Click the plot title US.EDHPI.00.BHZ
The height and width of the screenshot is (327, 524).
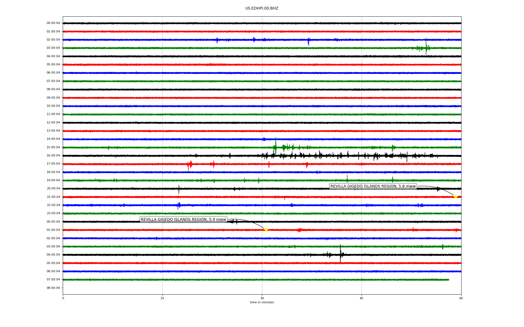tap(262, 8)
